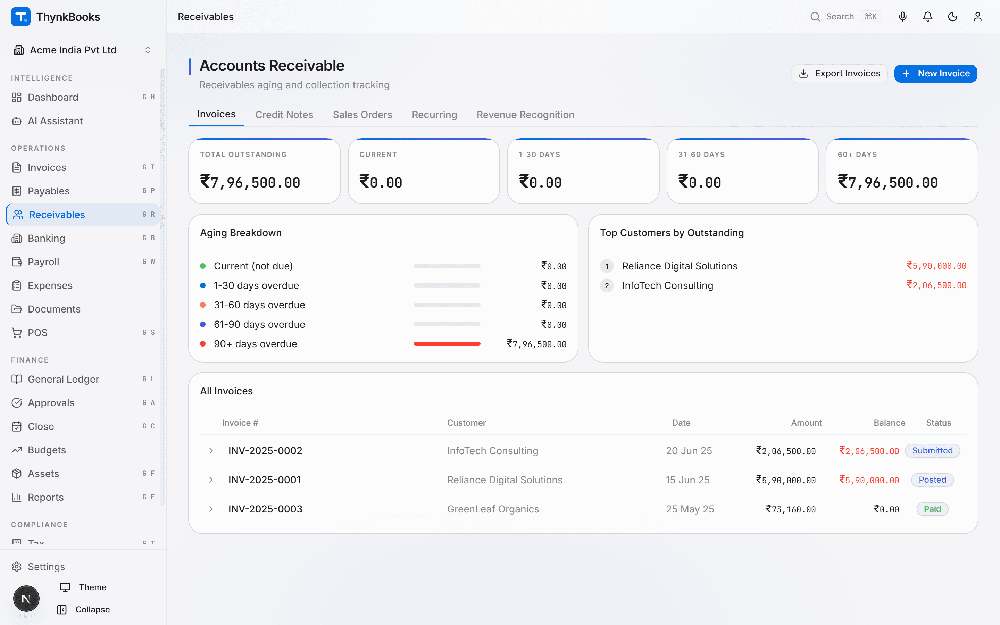This screenshot has width=1000, height=625.
Task: Select Receivables in the sidebar
Action: pyautogui.click(x=83, y=215)
